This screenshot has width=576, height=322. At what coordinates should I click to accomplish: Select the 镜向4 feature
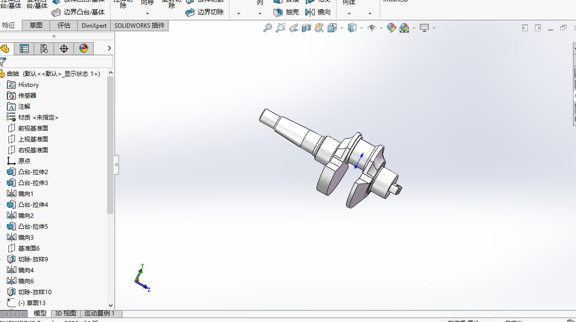[x=20, y=270]
